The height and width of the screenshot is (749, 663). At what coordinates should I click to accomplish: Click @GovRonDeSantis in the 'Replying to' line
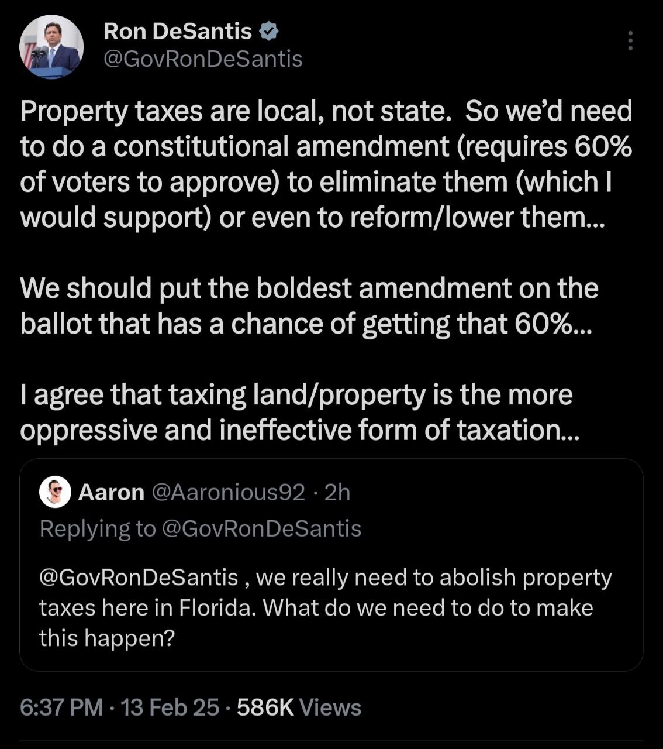point(260,528)
